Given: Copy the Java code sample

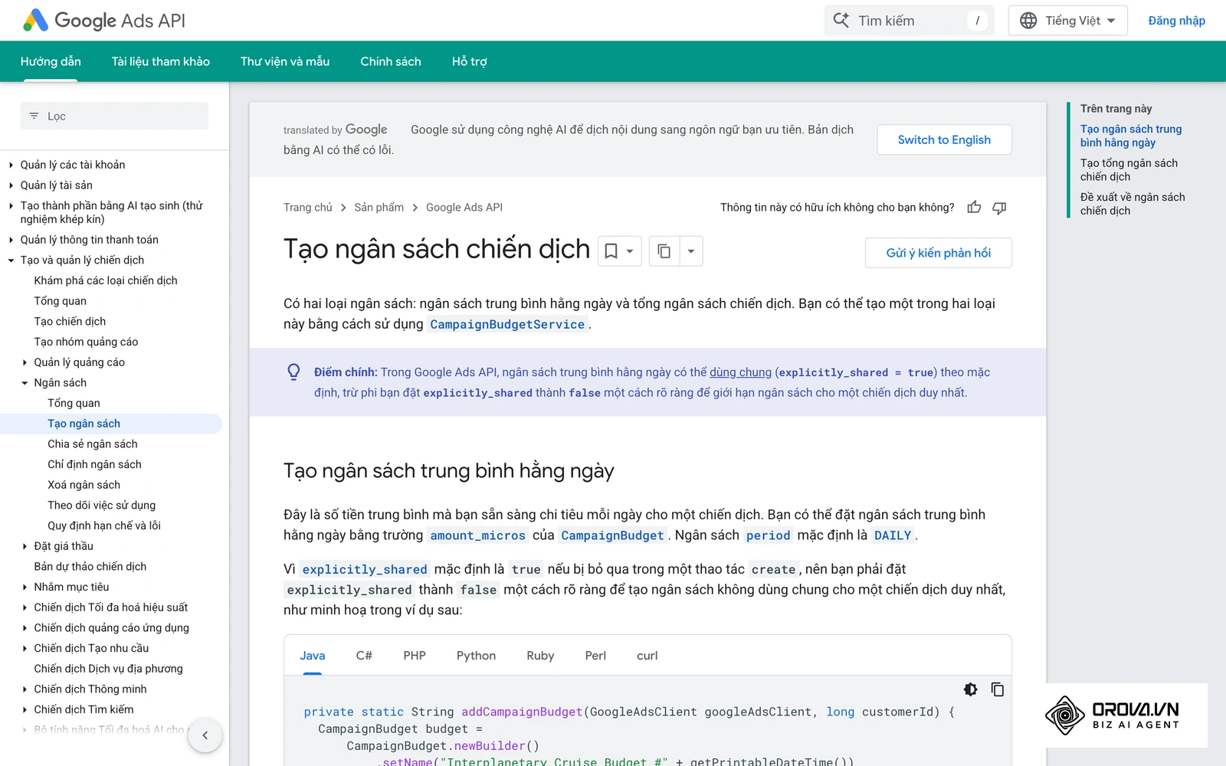Looking at the screenshot, I should pyautogui.click(x=997, y=689).
